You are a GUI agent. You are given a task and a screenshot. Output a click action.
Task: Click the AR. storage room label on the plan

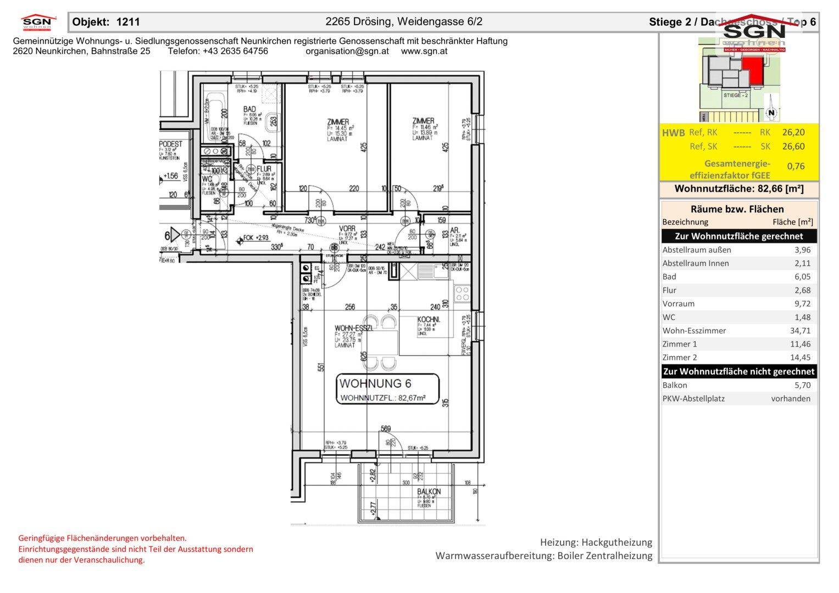(454, 231)
